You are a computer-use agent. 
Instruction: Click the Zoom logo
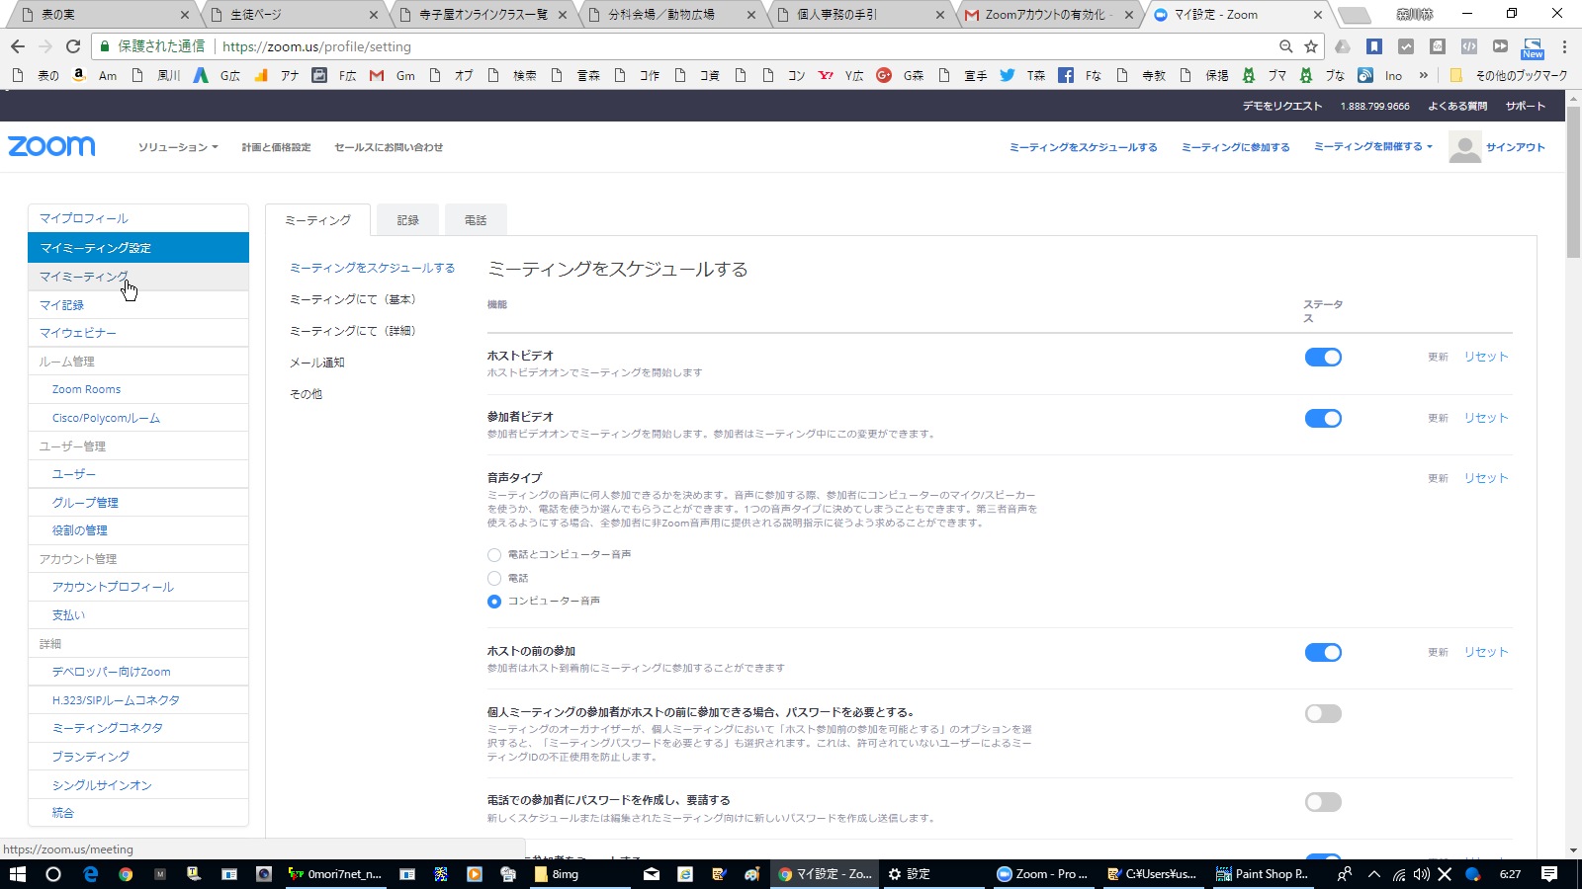tap(51, 146)
